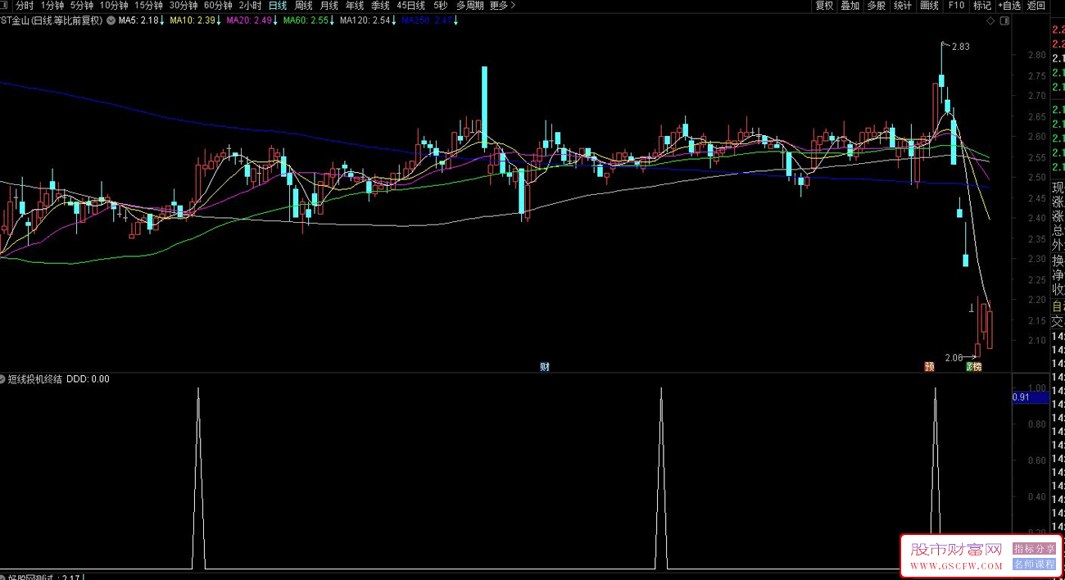
Task: Click the 复权 button
Action: click(824, 6)
